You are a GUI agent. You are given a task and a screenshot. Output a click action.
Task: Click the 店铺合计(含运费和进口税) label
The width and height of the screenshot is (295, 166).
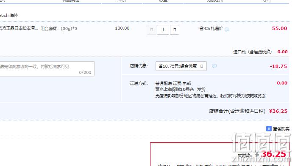(237, 111)
